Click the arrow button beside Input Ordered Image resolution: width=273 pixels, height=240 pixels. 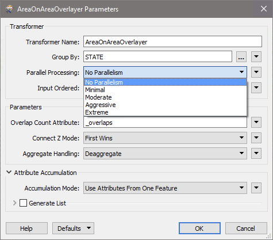(256, 87)
